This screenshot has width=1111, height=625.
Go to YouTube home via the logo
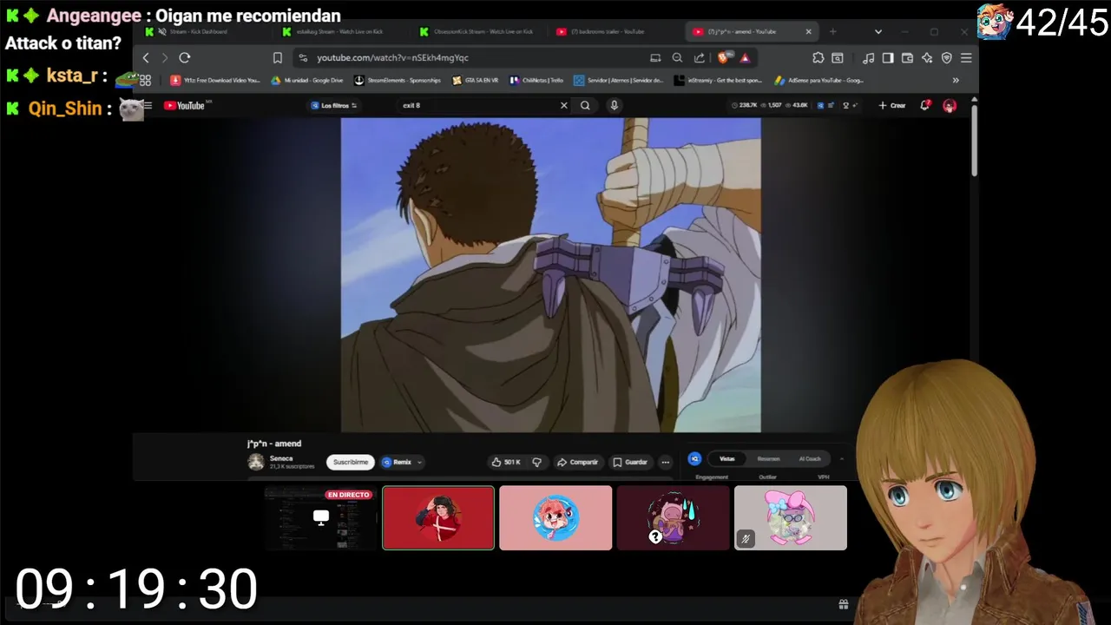click(x=185, y=106)
